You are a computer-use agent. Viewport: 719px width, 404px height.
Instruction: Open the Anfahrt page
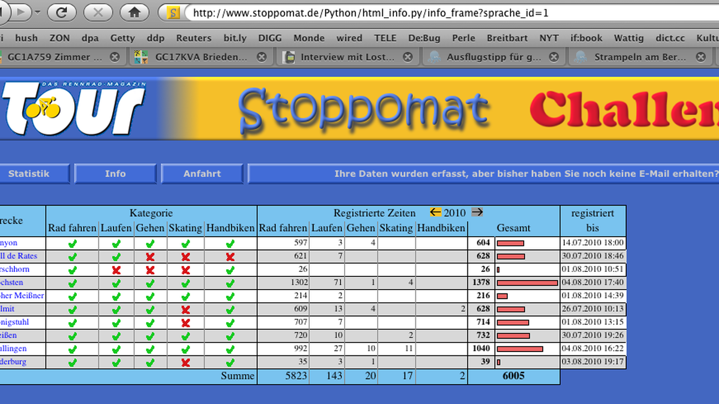coord(202,174)
